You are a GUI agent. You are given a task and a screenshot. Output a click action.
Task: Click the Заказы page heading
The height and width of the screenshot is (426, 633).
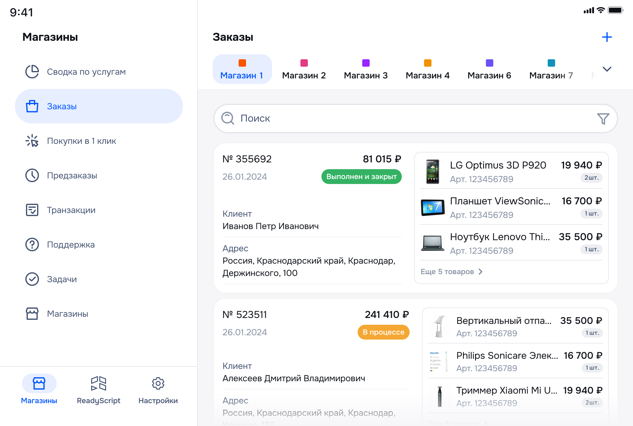click(233, 37)
